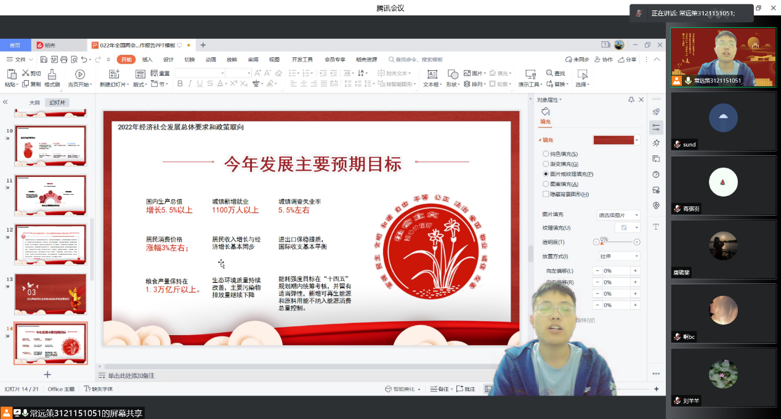Open Picture Fill (请选择图片) dropdown

(618, 215)
